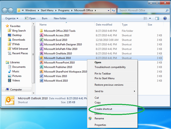Select the Microsoft Excel 2010 icon

point(41,40)
